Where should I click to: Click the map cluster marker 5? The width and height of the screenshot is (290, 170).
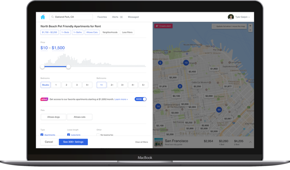160,63
